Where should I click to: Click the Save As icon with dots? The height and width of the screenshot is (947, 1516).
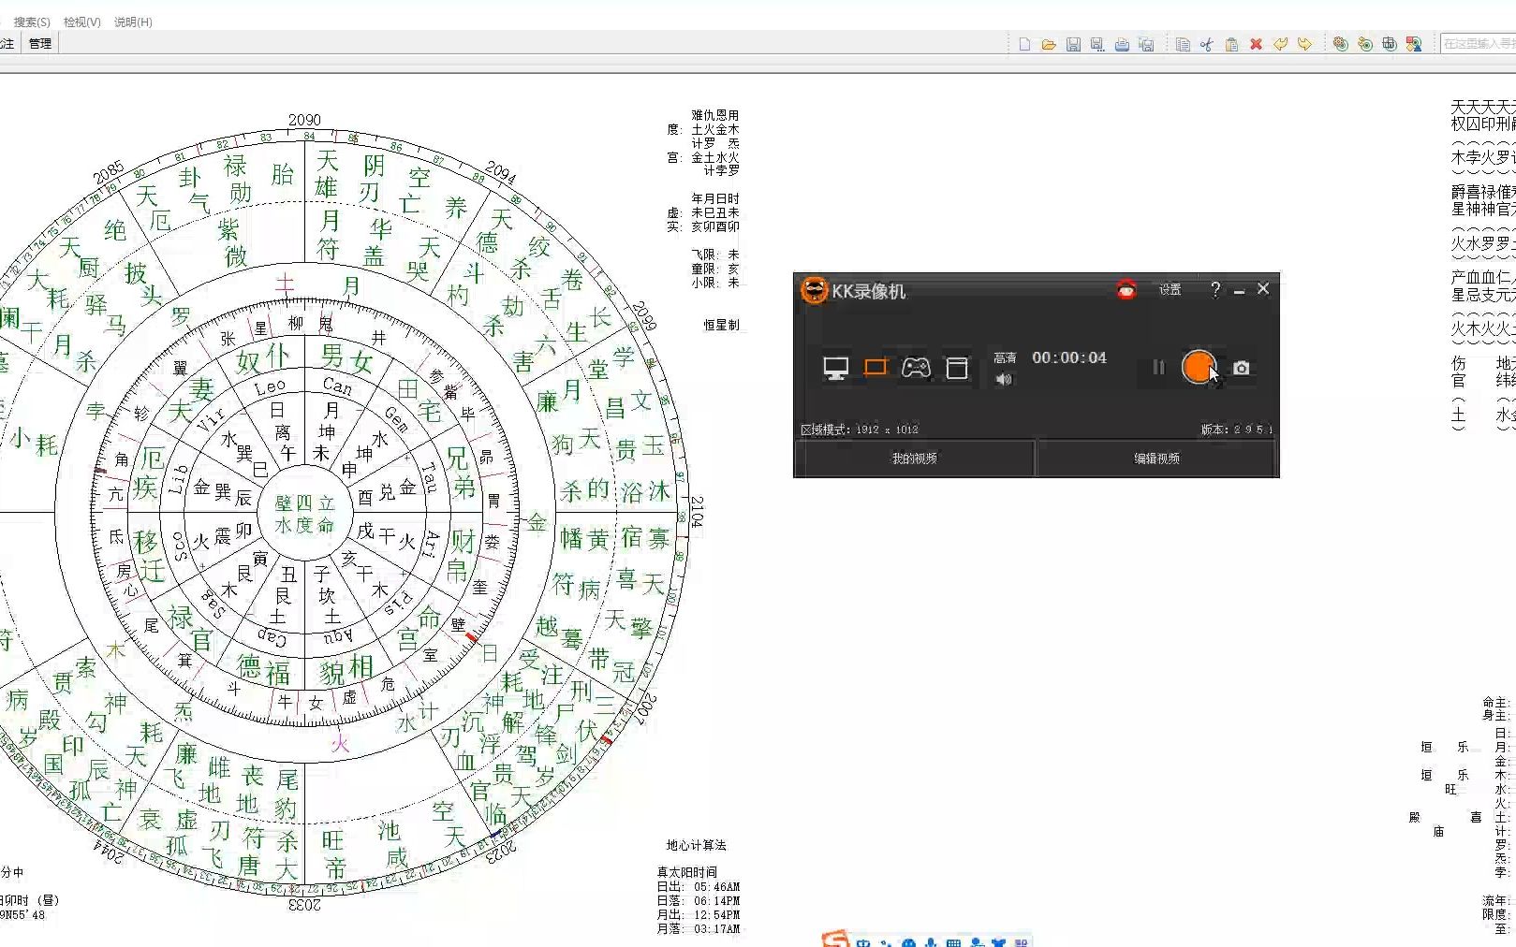pyautogui.click(x=1097, y=44)
